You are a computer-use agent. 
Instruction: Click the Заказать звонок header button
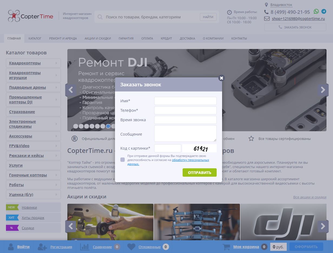pos(295,27)
